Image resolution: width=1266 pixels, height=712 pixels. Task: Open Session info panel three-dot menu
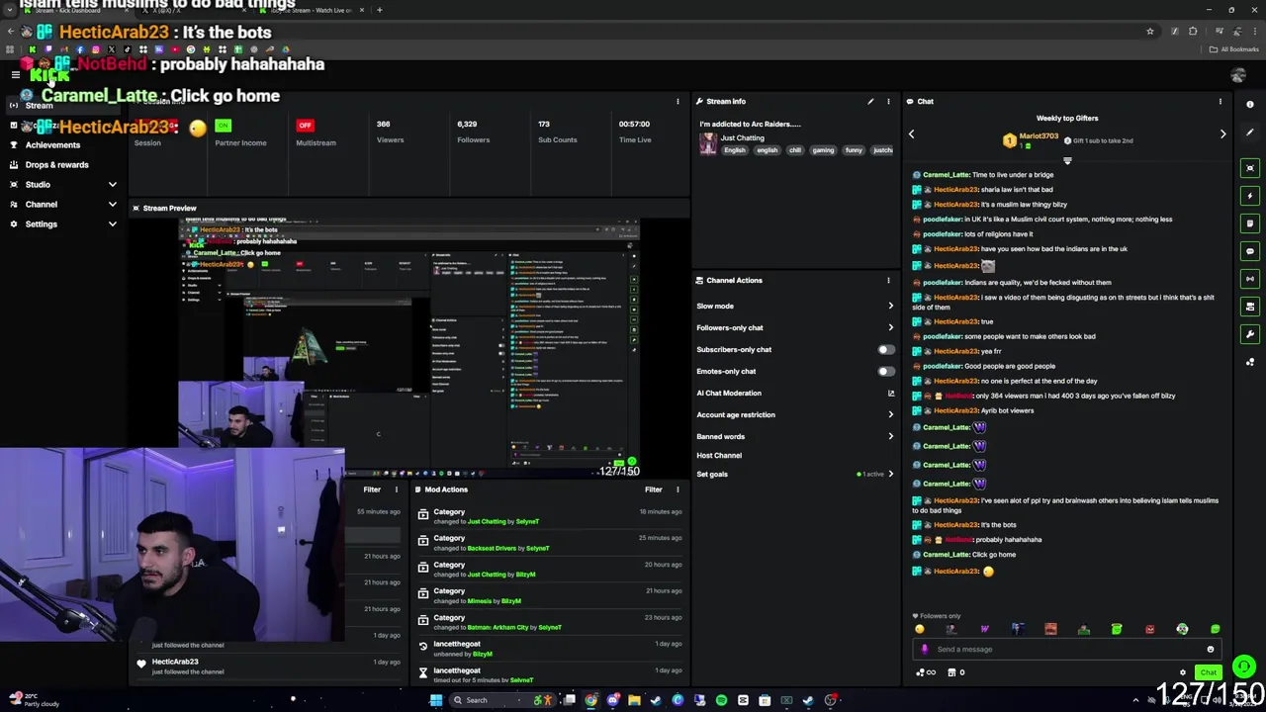point(678,101)
